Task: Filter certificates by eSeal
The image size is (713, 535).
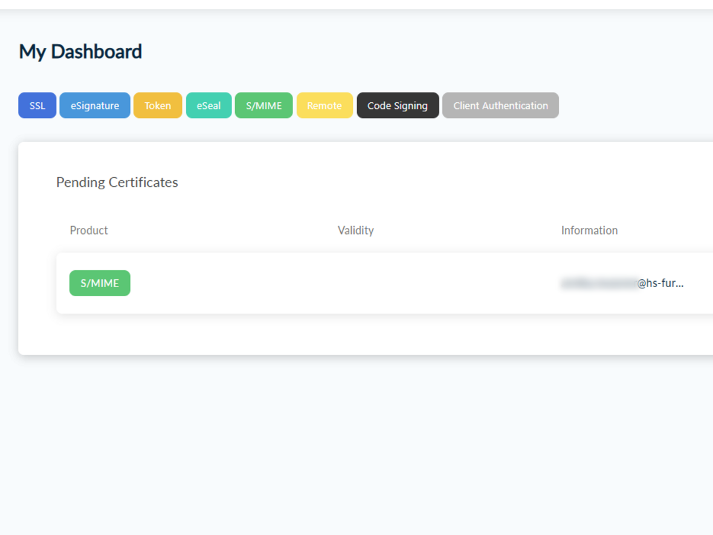Action: (x=208, y=105)
